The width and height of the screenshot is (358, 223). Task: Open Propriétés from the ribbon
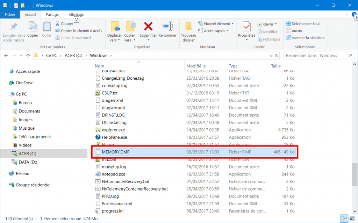pos(246,31)
